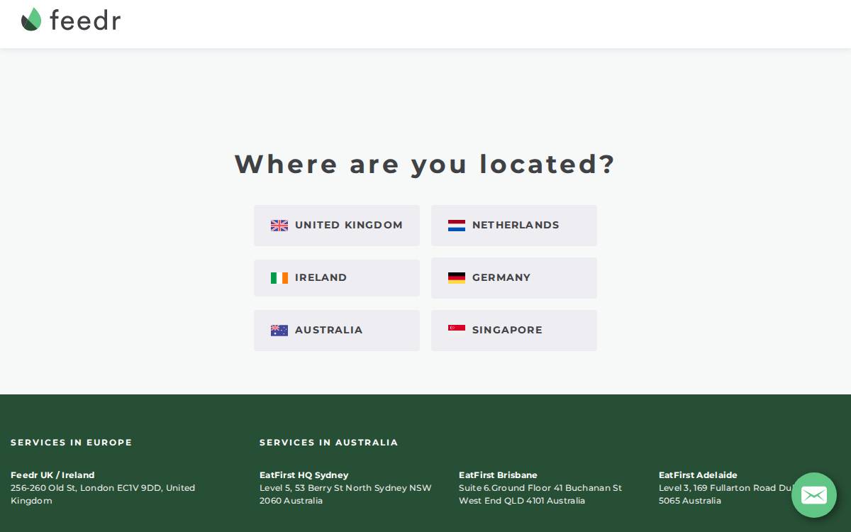Click the 'EatFirst Adelaide' footer title

click(698, 475)
